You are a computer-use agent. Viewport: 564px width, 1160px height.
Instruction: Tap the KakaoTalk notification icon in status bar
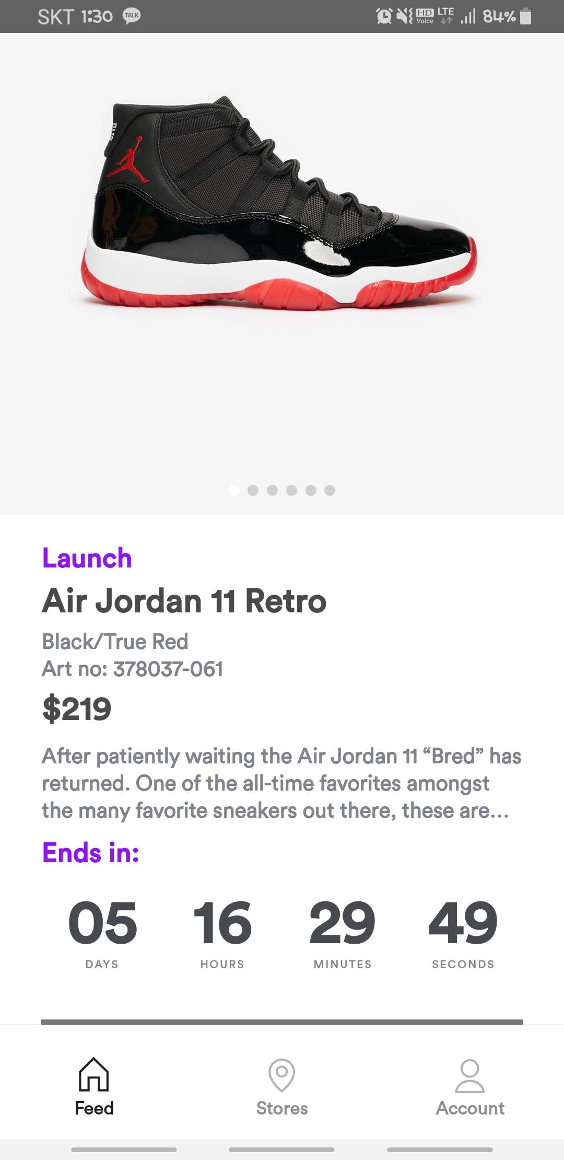(132, 16)
